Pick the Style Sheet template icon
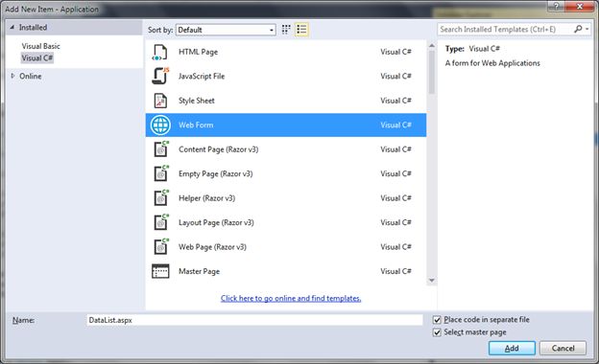The image size is (599, 364). point(160,101)
